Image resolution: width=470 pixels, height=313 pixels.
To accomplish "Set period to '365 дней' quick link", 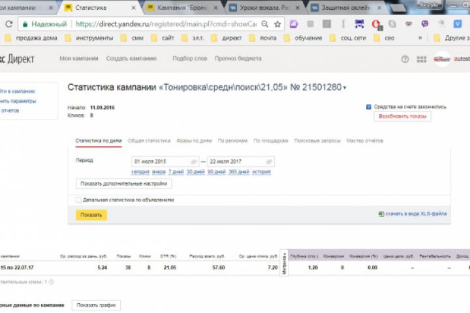I will click(239, 171).
